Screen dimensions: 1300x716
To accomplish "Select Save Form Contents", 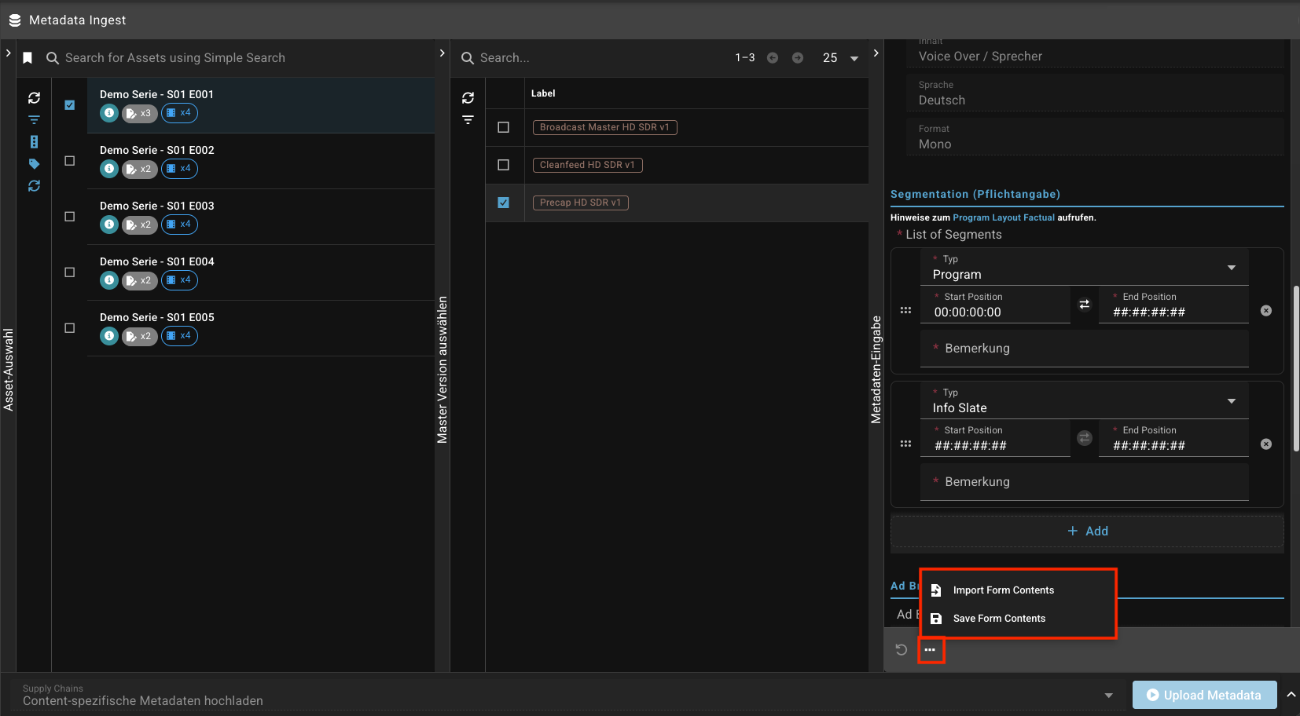I will (1018, 619).
